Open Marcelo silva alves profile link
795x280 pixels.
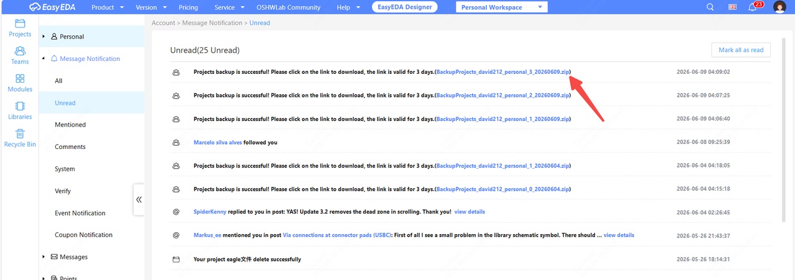click(217, 142)
